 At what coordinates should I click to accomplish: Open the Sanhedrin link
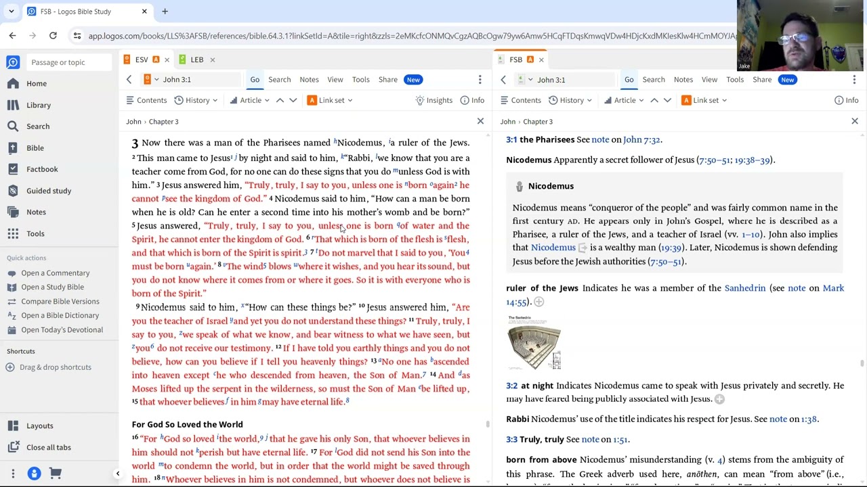click(x=745, y=288)
